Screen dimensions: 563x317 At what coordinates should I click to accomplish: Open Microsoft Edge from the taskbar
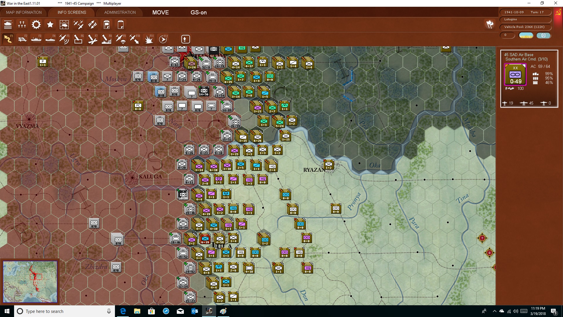[x=123, y=311]
